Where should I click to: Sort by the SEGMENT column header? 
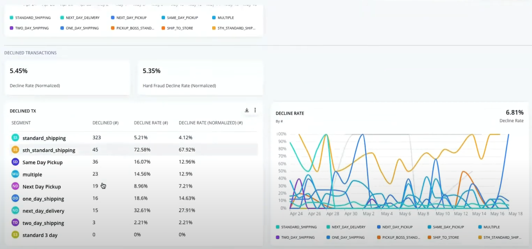[x=21, y=123]
